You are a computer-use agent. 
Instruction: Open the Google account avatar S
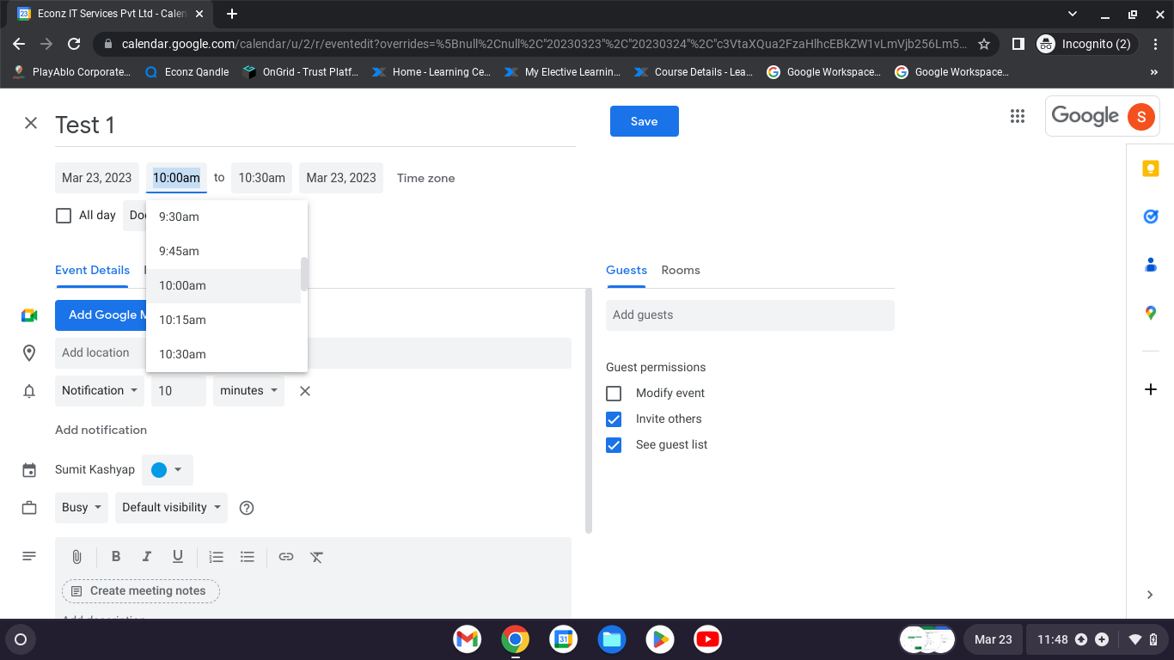click(x=1140, y=117)
